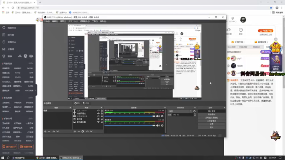Image resolution: width=285 pixels, height=160 pixels.
Task: Bookmark the page with the star icon
Action: pyautogui.click(x=271, y=7)
